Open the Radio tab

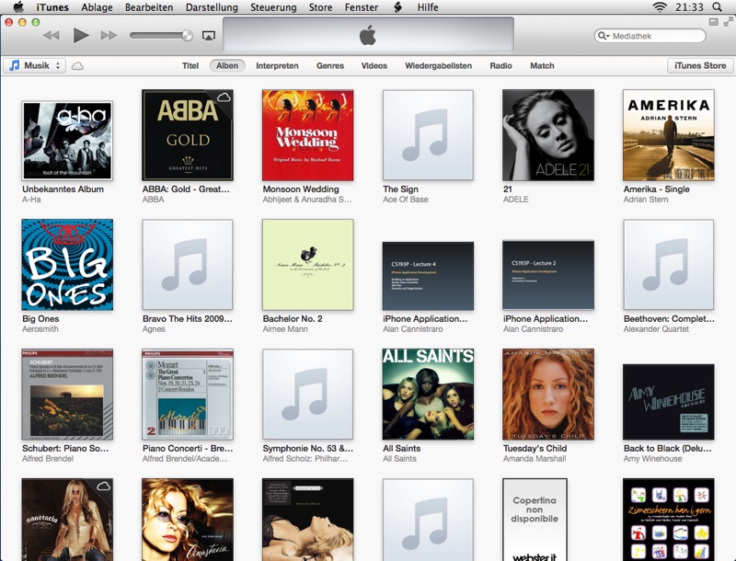click(500, 65)
